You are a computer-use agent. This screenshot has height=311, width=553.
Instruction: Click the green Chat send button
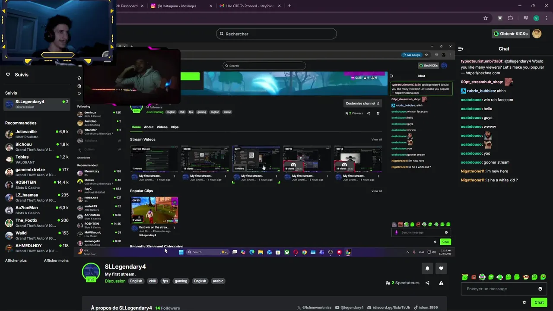point(539,302)
